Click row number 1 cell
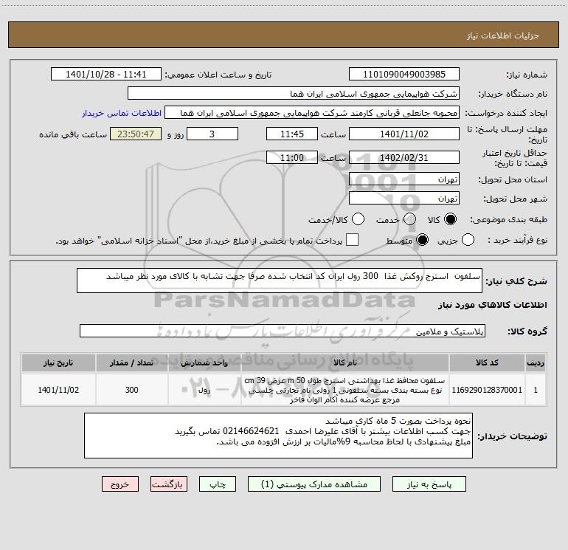568x550 pixels. pyautogui.click(x=536, y=390)
